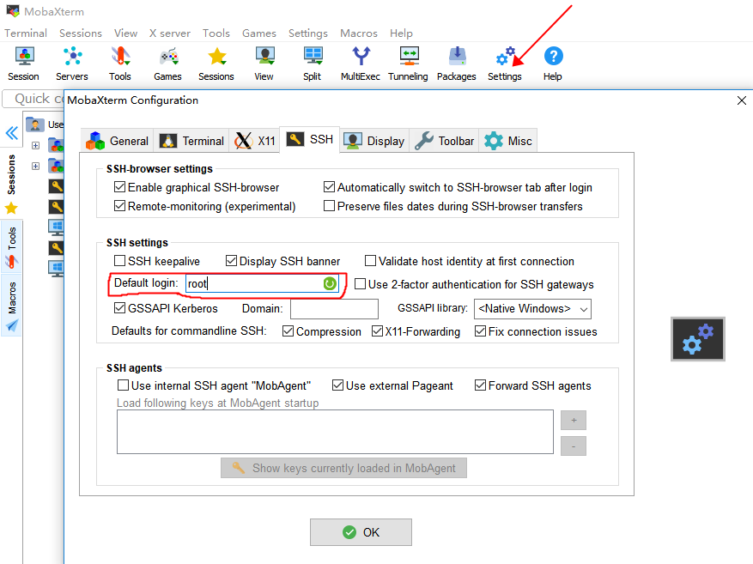Collapse the sidebar with the double chevron
The height and width of the screenshot is (564, 753).
point(11,133)
